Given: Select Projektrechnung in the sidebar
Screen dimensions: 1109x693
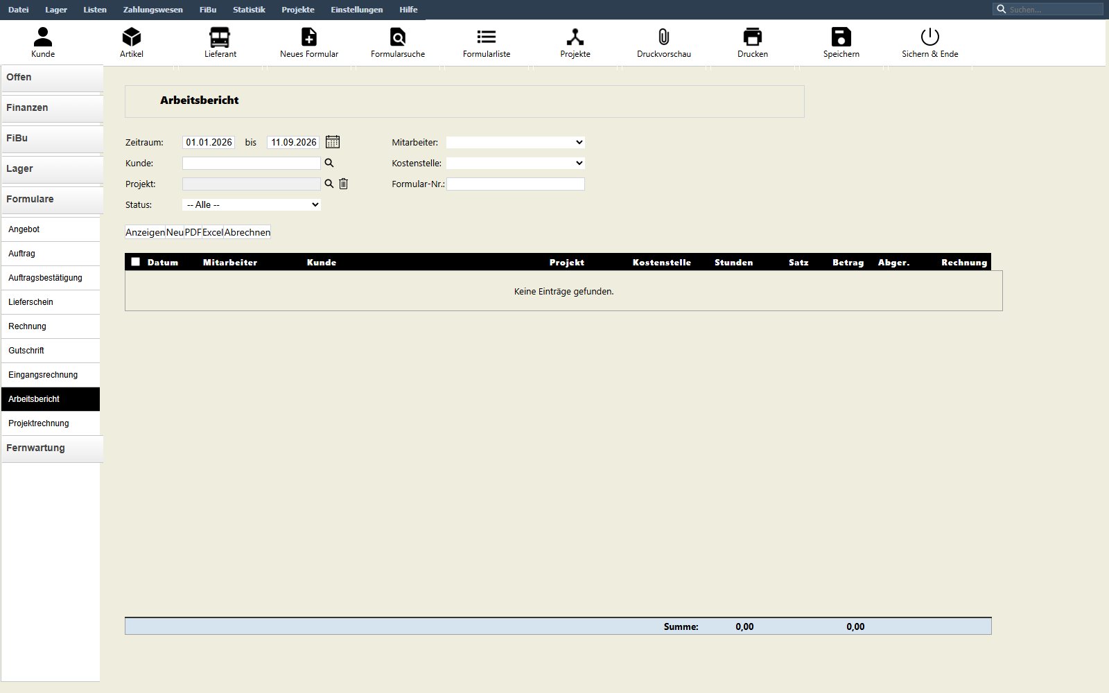Looking at the screenshot, I should [51, 423].
